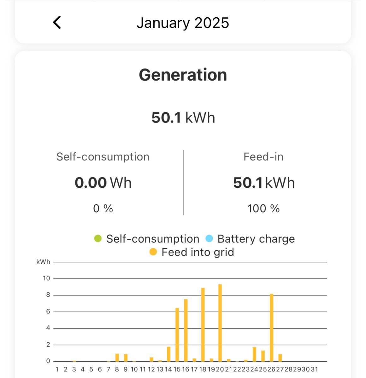Click the green Self-consumption legend dot
This screenshot has width=366, height=378.
[98, 239]
